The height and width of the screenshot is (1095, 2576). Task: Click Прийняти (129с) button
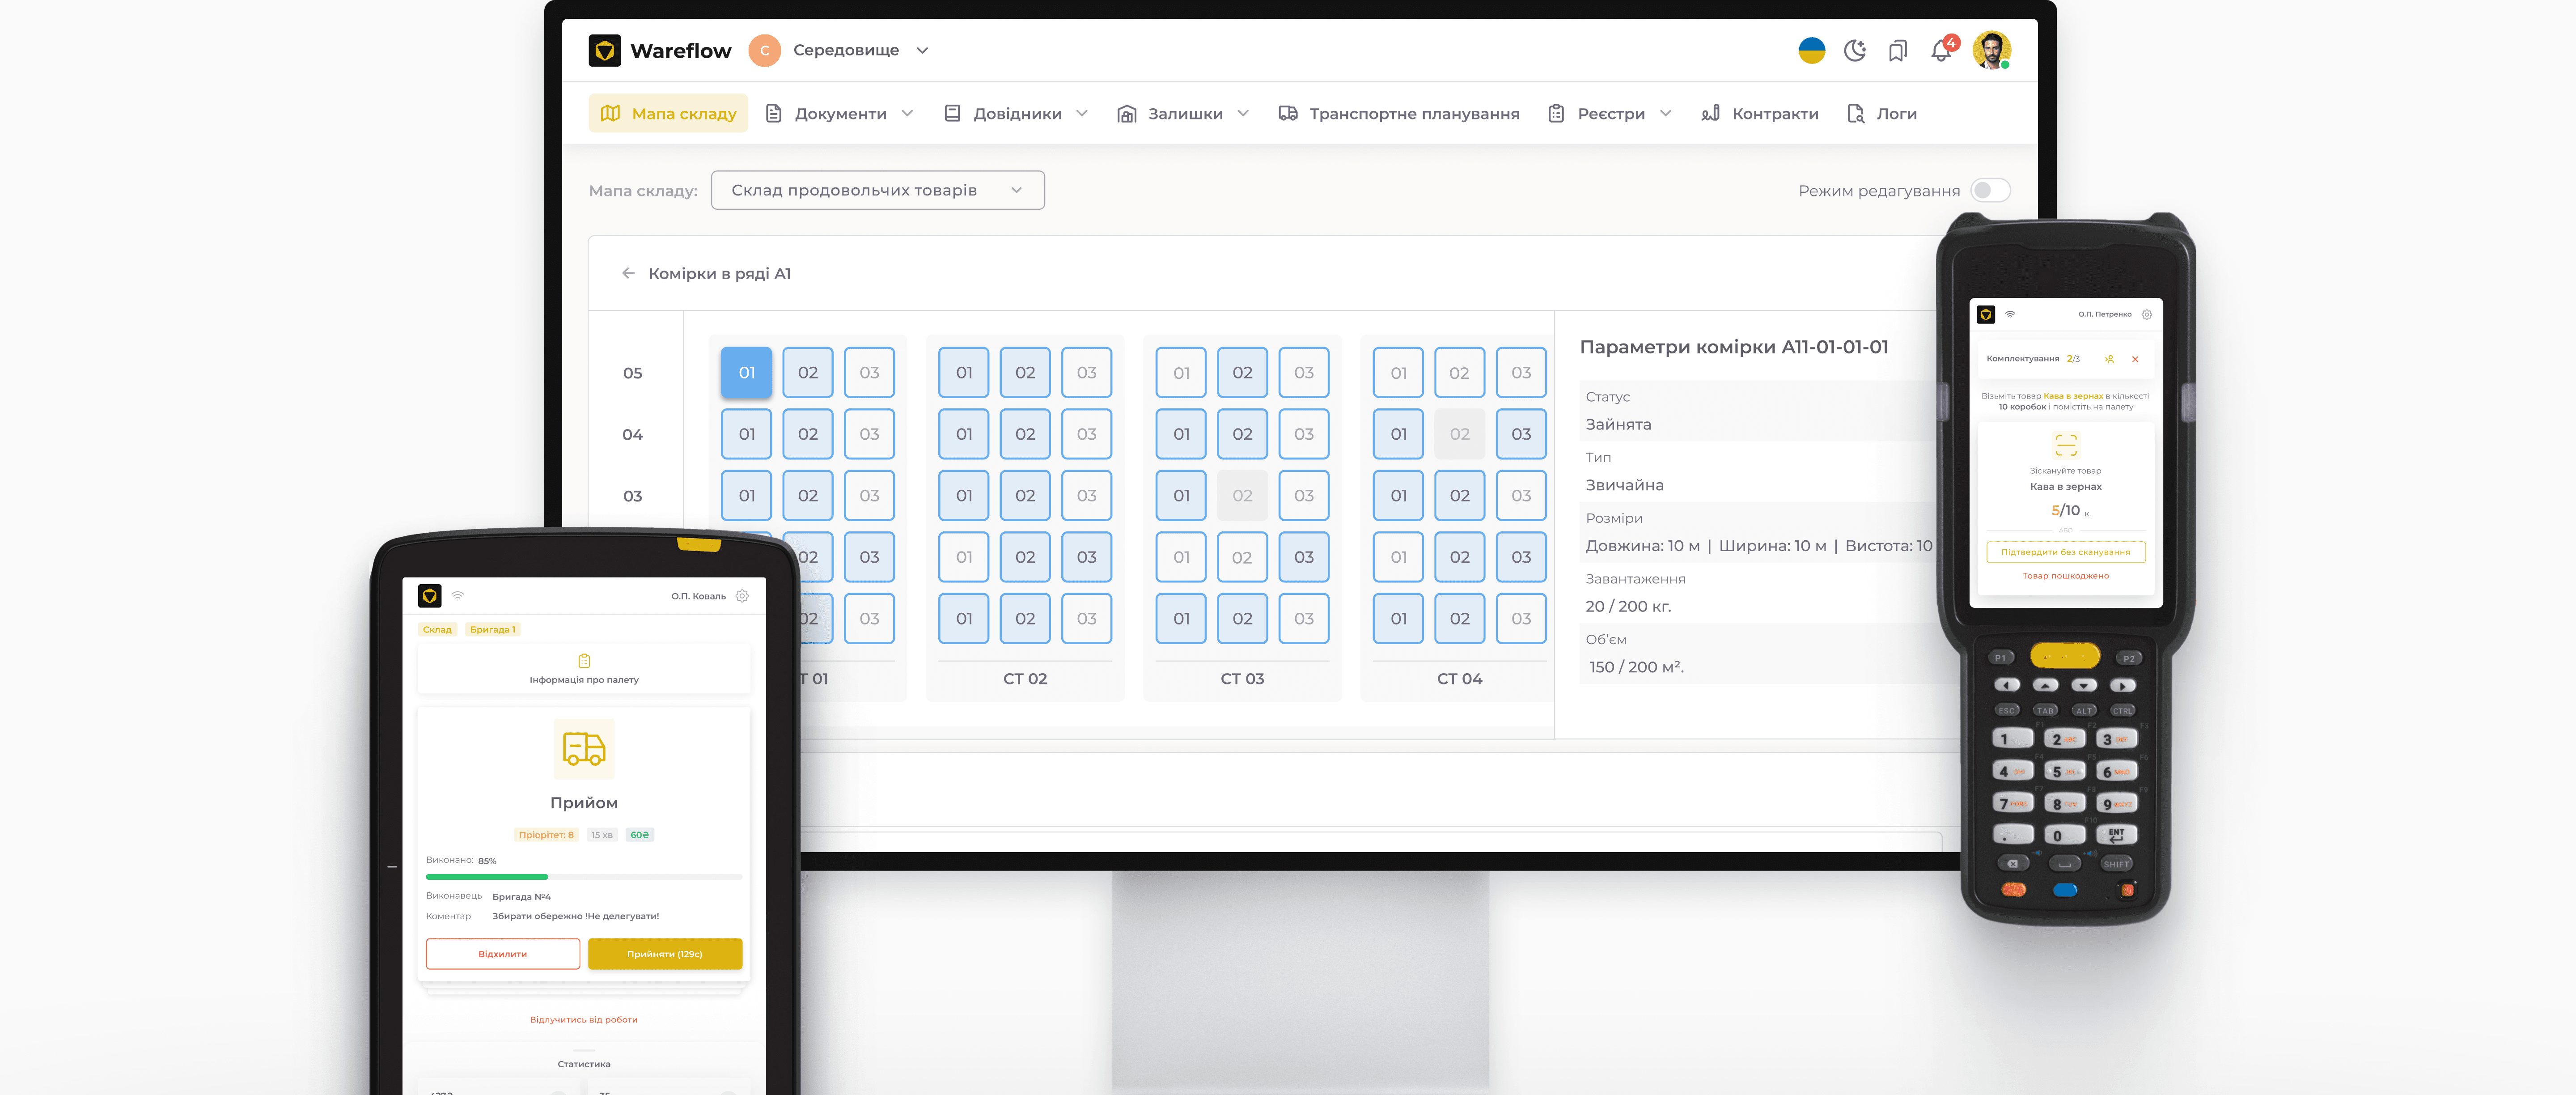[665, 954]
